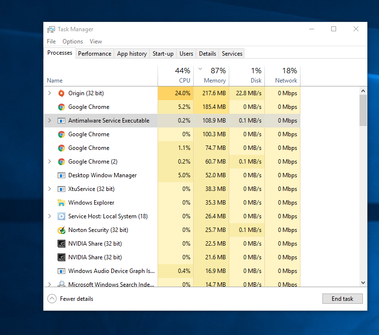The image size is (379, 335).
Task: Click NVIDIA Share icon in the 22.5 MB row
Action: pos(61,244)
